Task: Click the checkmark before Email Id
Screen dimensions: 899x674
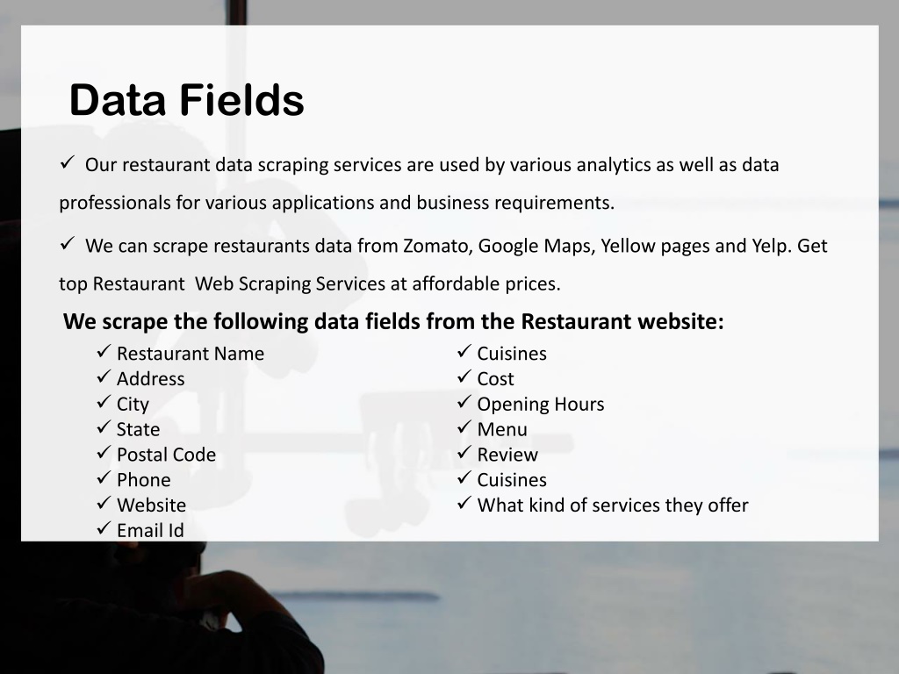Action: coord(104,527)
